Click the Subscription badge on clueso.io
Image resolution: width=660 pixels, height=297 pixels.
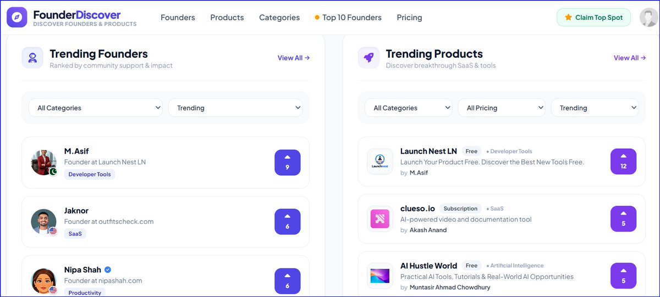pyautogui.click(x=460, y=208)
